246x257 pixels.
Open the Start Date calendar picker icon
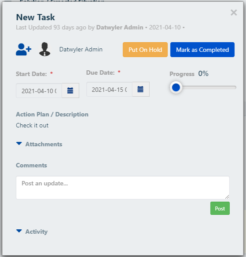click(70, 90)
